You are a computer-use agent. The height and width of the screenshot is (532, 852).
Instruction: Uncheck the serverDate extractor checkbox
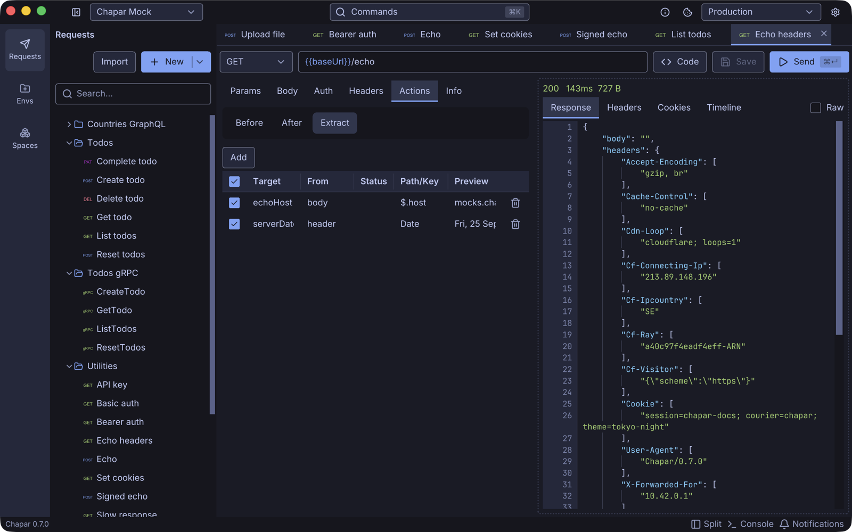point(234,224)
